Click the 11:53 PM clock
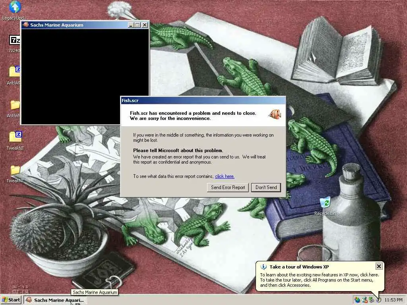This screenshot has height=305, width=407. [x=393, y=300]
